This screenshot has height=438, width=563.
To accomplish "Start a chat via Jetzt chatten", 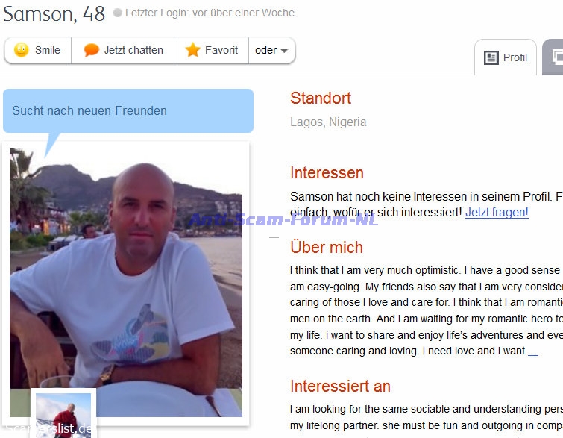I will (x=123, y=50).
